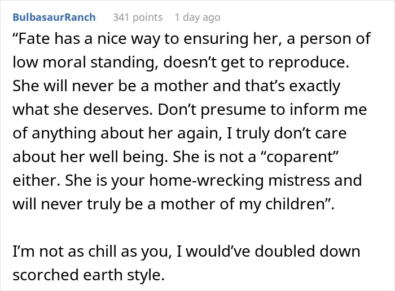Click the phrase scorched earth style
Viewport: 395px width, 291px height.
89,275
